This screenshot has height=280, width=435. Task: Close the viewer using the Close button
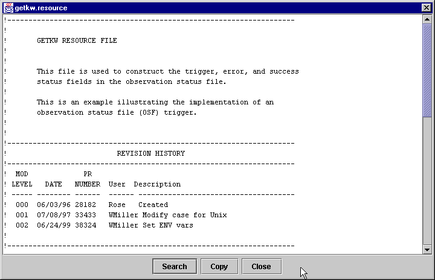pos(262,266)
